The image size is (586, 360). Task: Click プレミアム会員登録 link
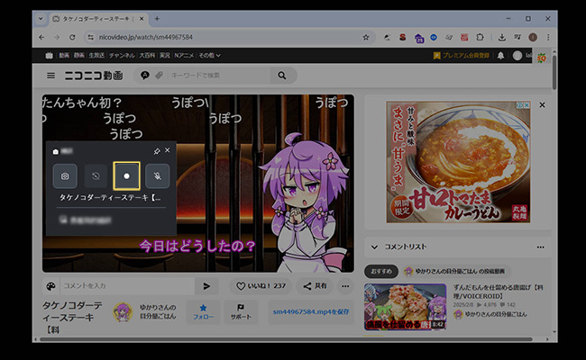tap(462, 56)
